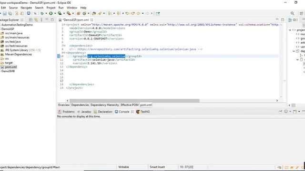Select JRE System Library node
This screenshot has width=305, height=171.
coord(23,50)
